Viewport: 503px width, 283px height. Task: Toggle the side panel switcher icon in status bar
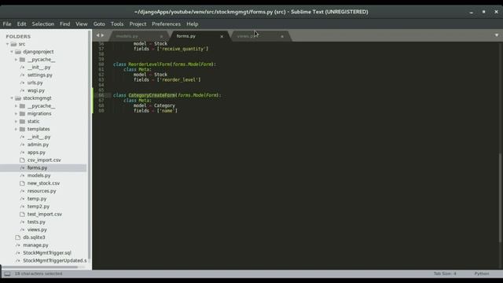click(x=7, y=274)
